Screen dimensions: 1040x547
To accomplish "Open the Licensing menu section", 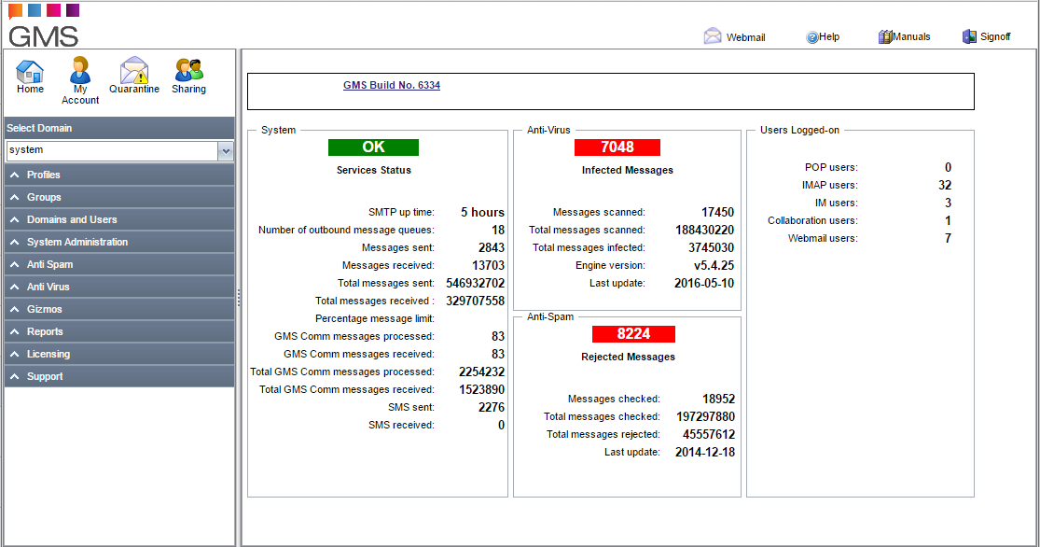I will pyautogui.click(x=119, y=354).
